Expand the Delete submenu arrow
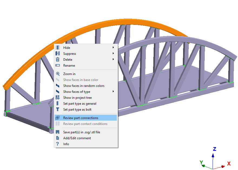Image resolution: width=238 pixels, height=170 pixels. [113, 60]
